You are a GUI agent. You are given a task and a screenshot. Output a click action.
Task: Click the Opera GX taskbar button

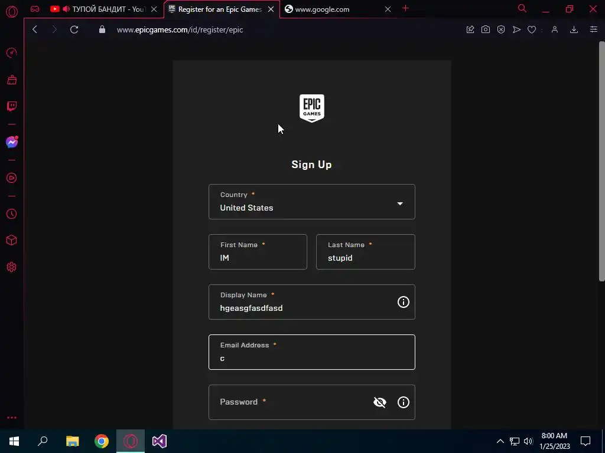[131, 441]
